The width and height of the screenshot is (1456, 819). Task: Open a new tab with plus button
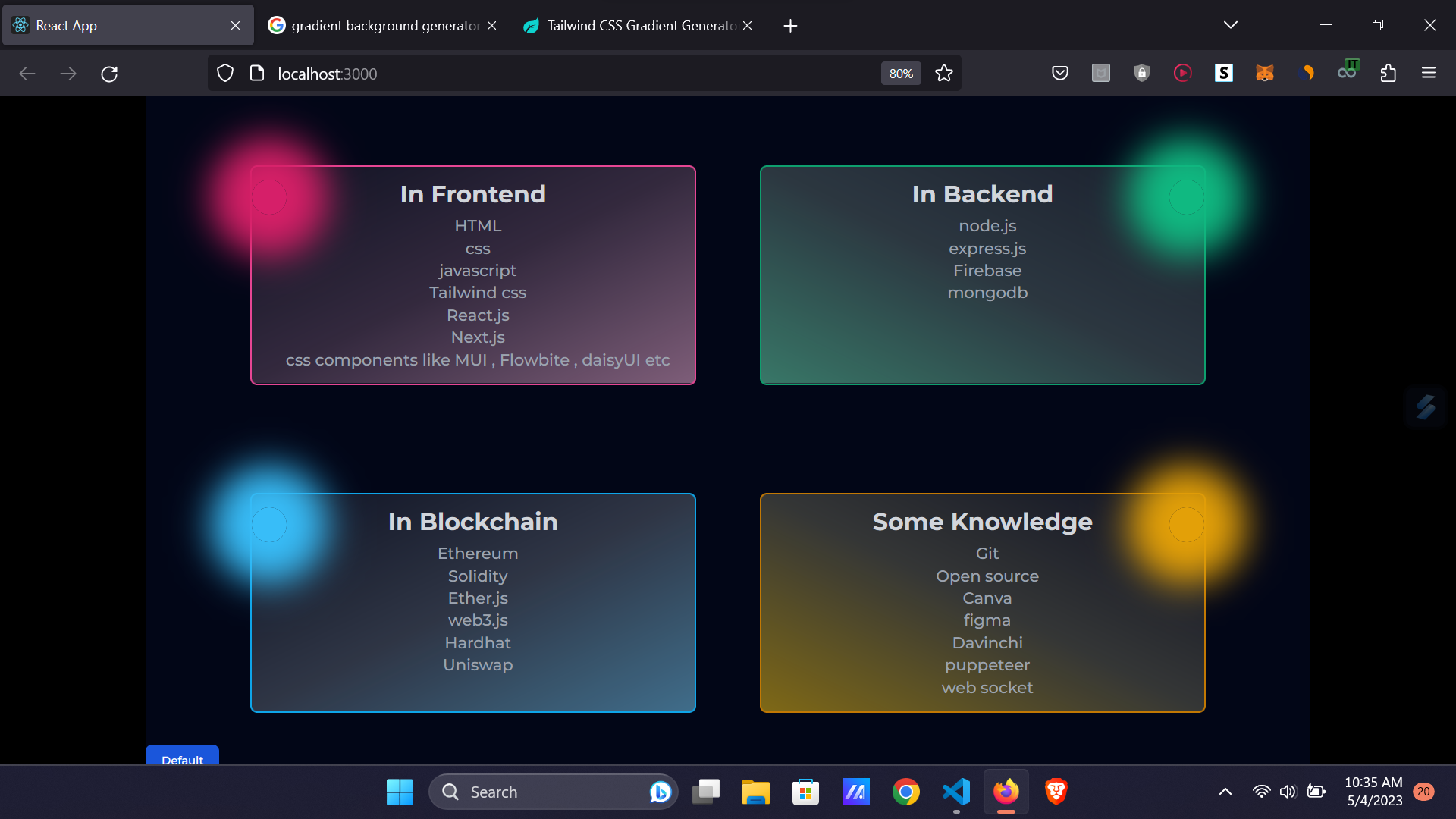[790, 26]
